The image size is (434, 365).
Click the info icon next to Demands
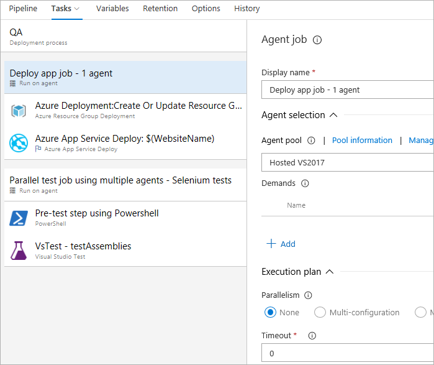point(305,183)
